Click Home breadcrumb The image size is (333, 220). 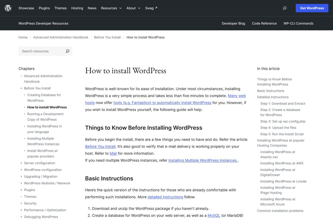coord(23,37)
